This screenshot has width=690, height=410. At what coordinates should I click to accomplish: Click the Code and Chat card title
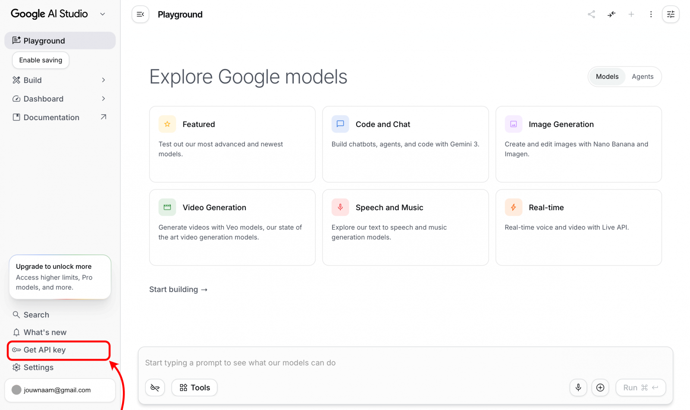point(383,124)
